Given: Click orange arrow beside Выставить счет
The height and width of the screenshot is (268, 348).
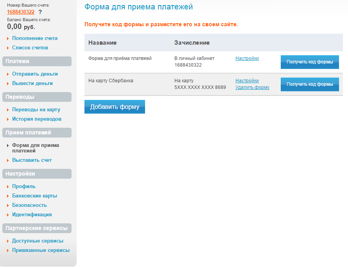Looking at the screenshot, I should [x=8, y=160].
